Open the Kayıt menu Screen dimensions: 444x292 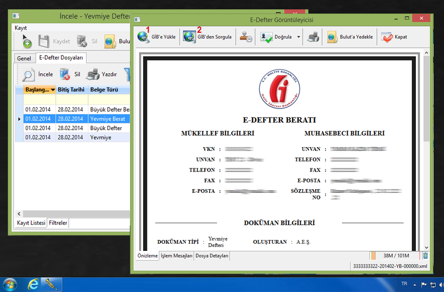tap(21, 28)
